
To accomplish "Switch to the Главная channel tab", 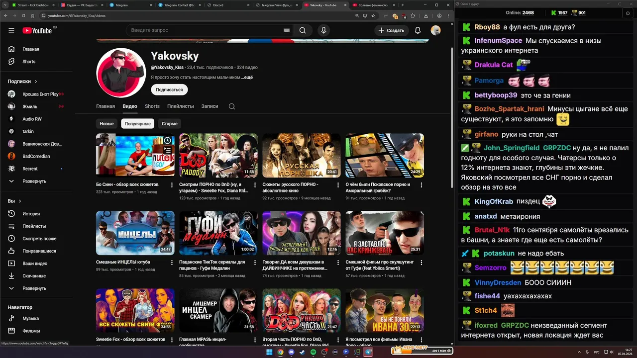I will tap(106, 106).
